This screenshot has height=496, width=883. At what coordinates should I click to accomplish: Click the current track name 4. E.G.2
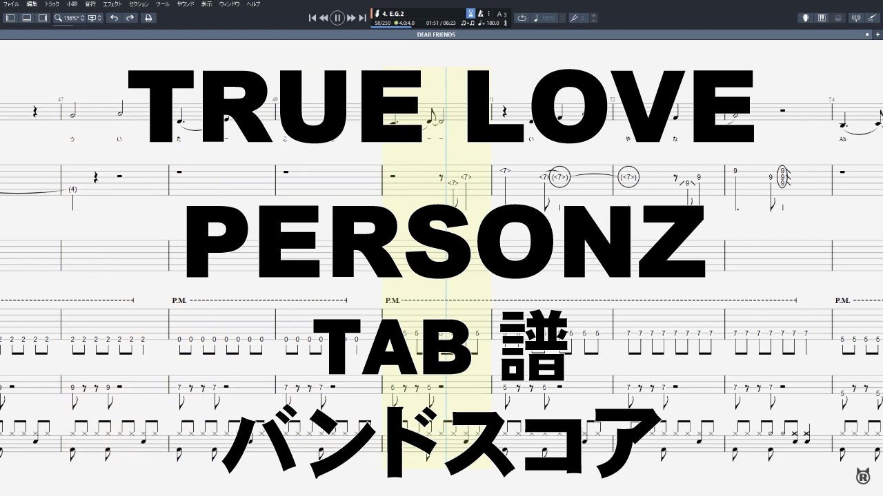tap(393, 14)
